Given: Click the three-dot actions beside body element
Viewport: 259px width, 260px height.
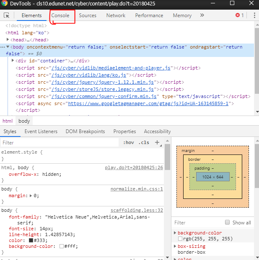Looking at the screenshot, I should click(x=3, y=47).
